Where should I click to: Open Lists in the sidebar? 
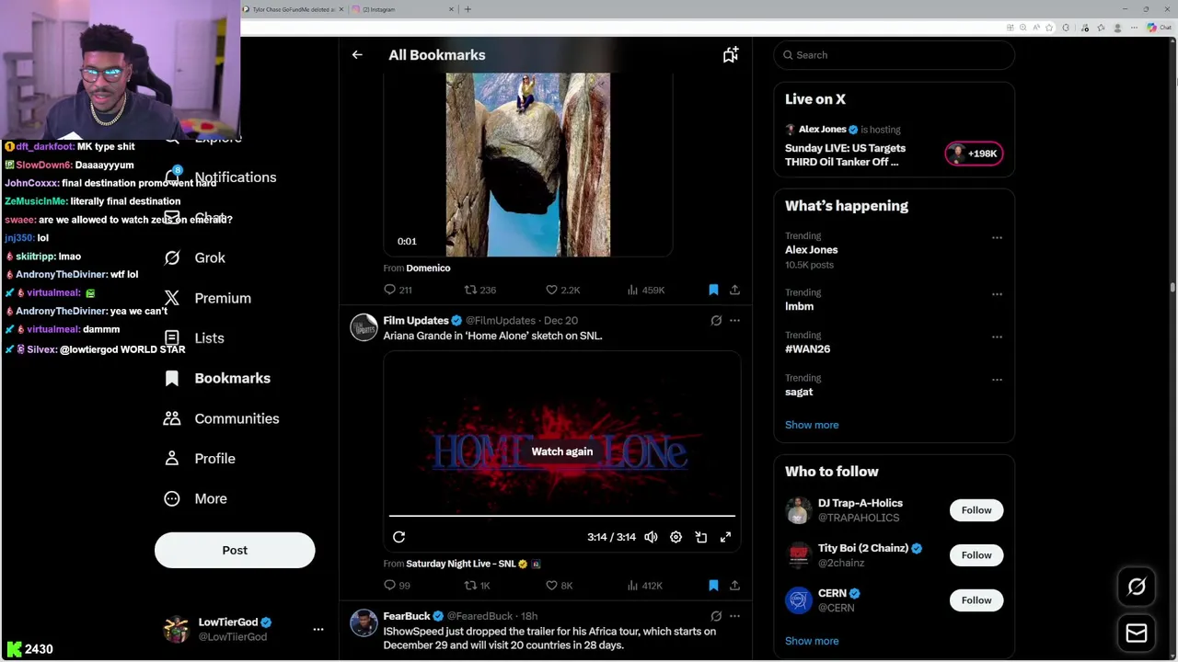click(x=195, y=338)
